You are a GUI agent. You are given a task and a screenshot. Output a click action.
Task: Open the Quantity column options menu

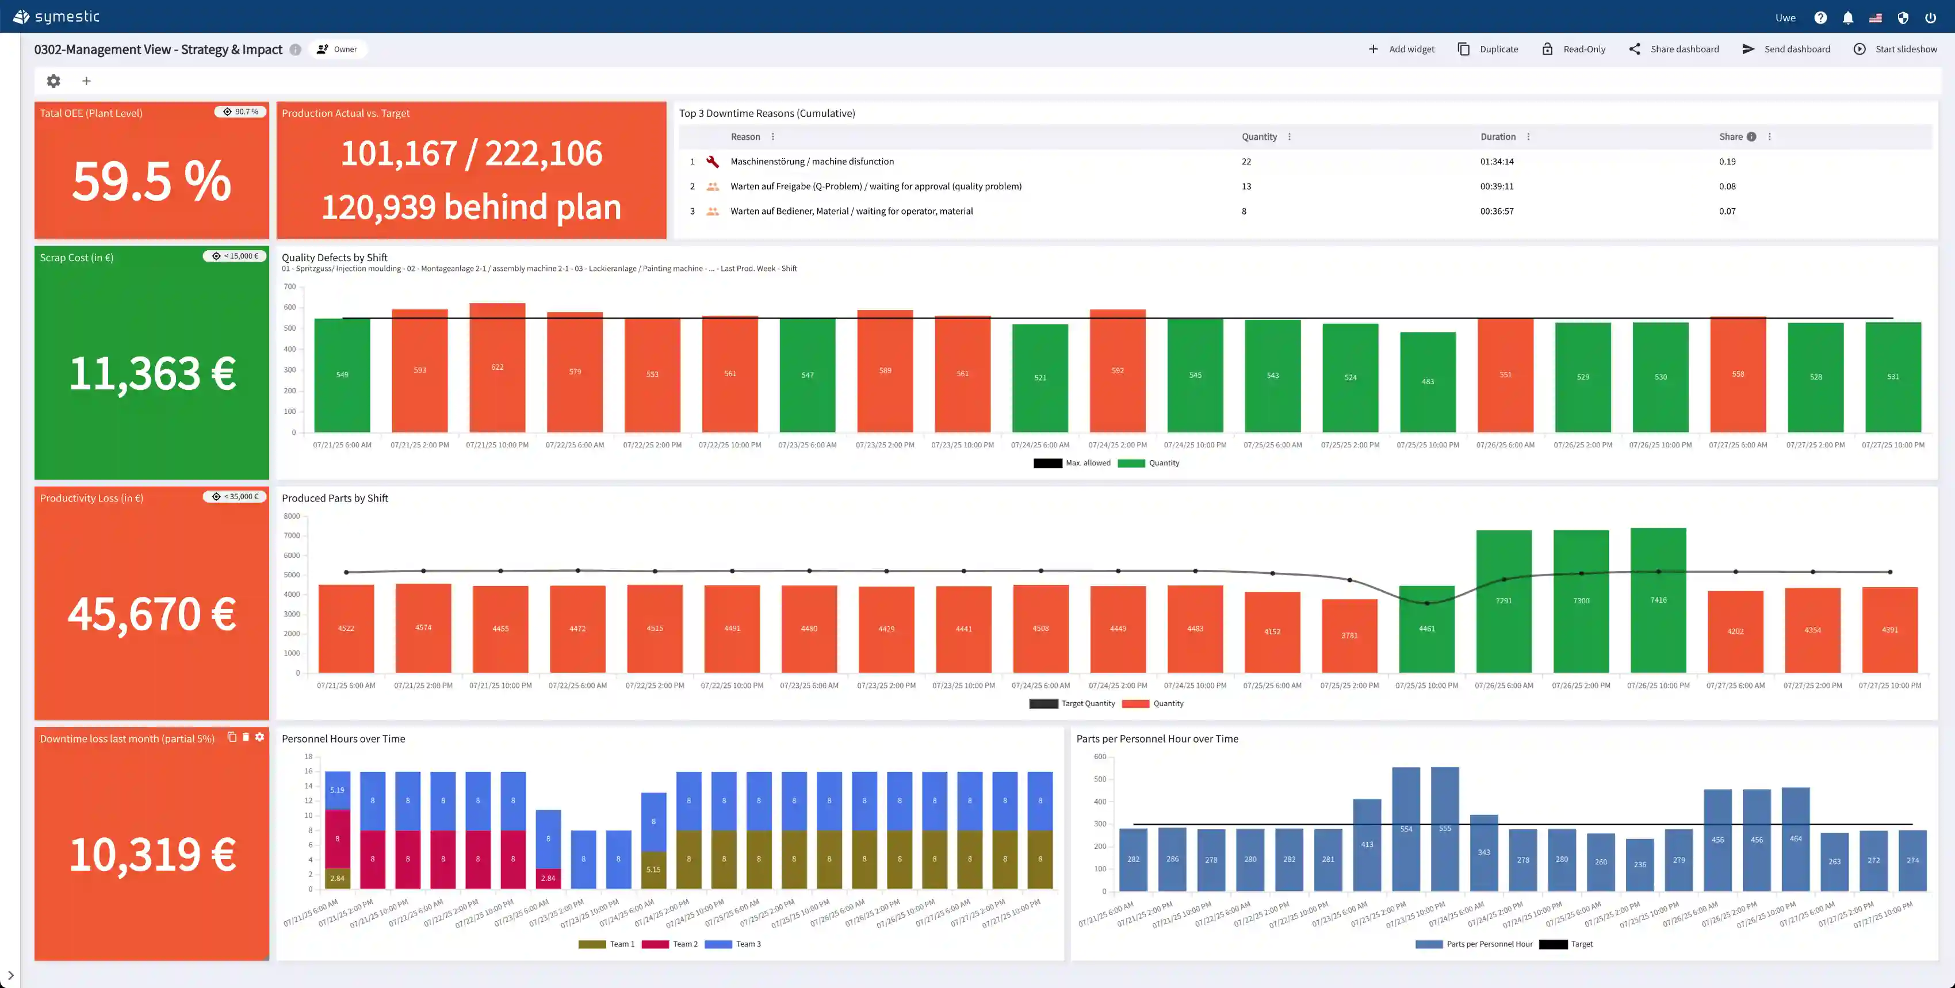[1290, 137]
